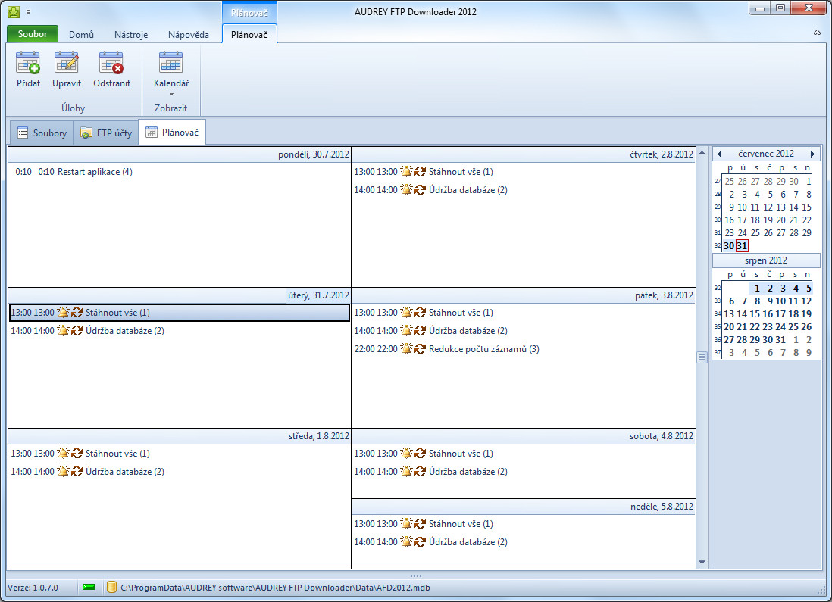Switch to the Domů ribbon tab
The width and height of the screenshot is (832, 602).
[81, 35]
